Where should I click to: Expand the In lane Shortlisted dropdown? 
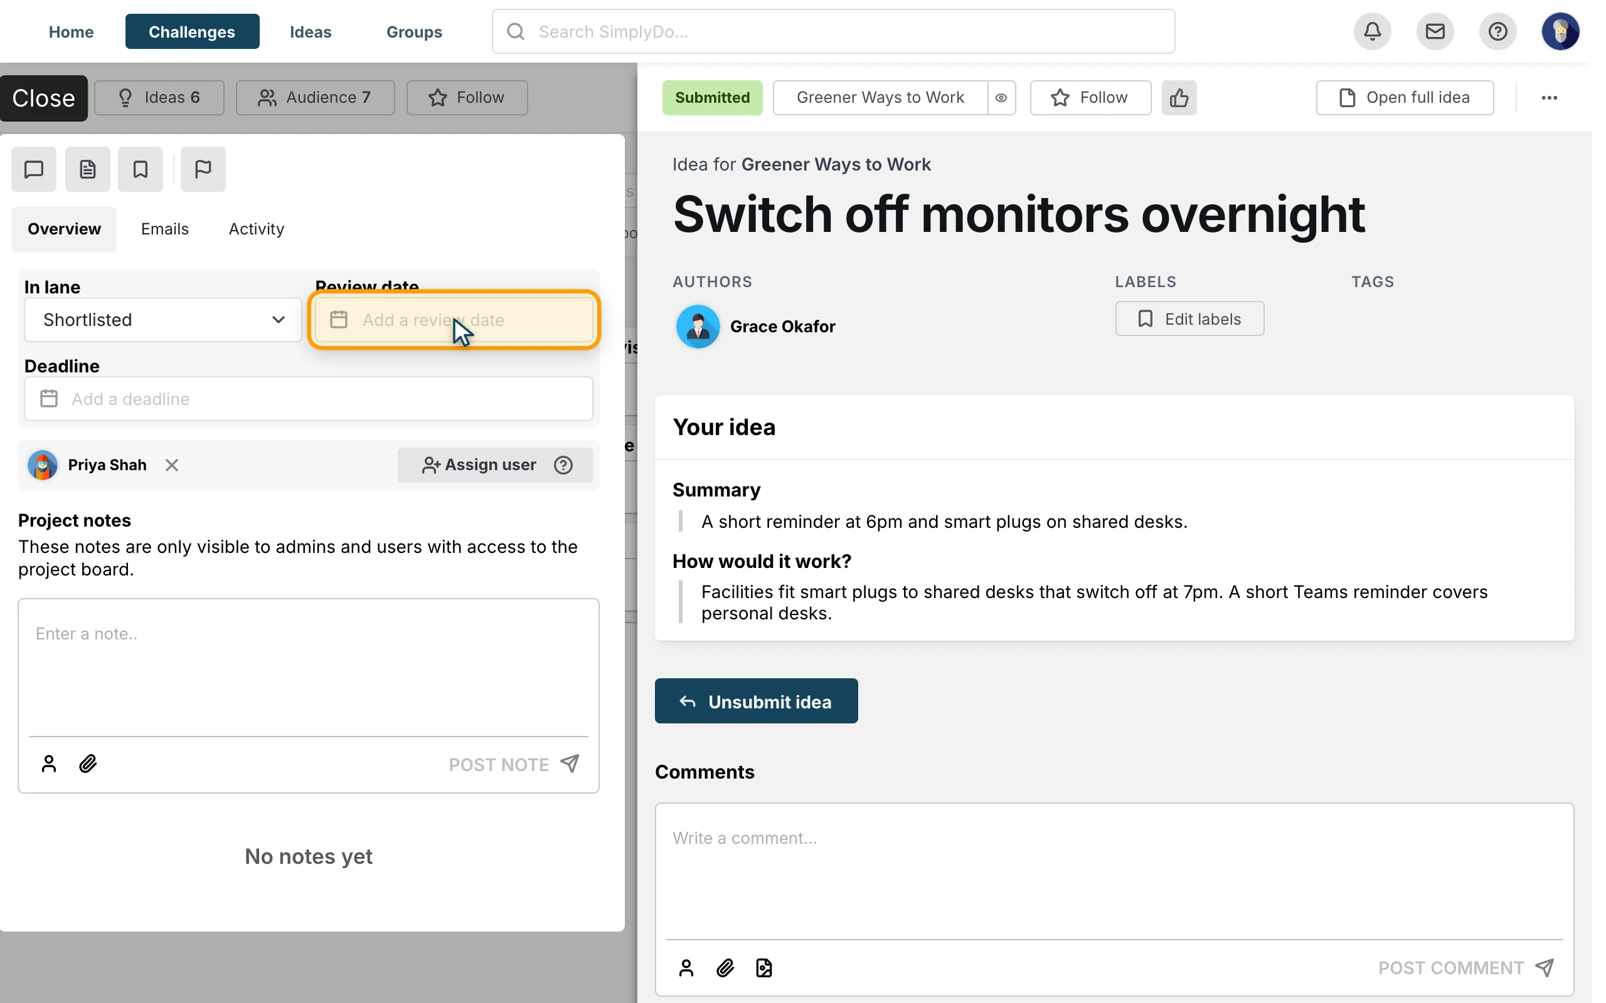tap(162, 320)
